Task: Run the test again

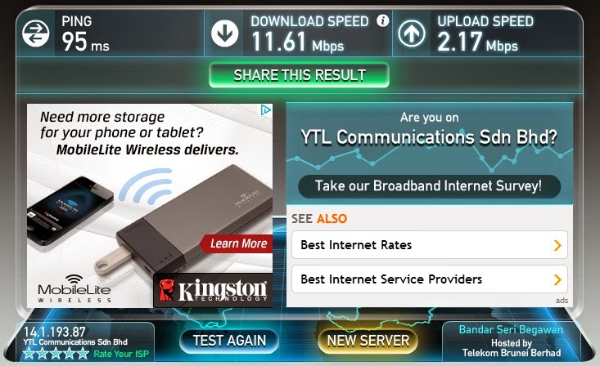Action: [229, 341]
